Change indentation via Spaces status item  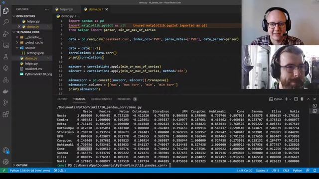pyautogui.click(x=262, y=171)
